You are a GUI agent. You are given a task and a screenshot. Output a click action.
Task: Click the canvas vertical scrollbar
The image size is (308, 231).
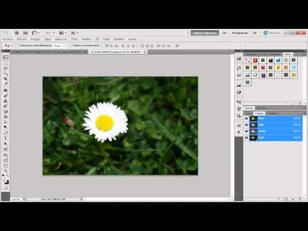pos(232,125)
